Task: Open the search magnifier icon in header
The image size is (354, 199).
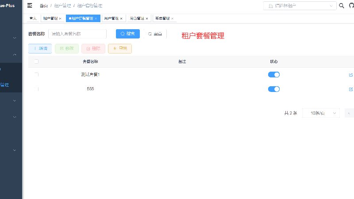Action: (342, 6)
